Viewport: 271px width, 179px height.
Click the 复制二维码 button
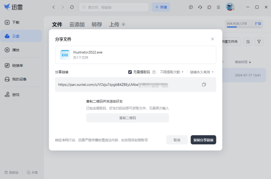pyautogui.click(x=127, y=118)
